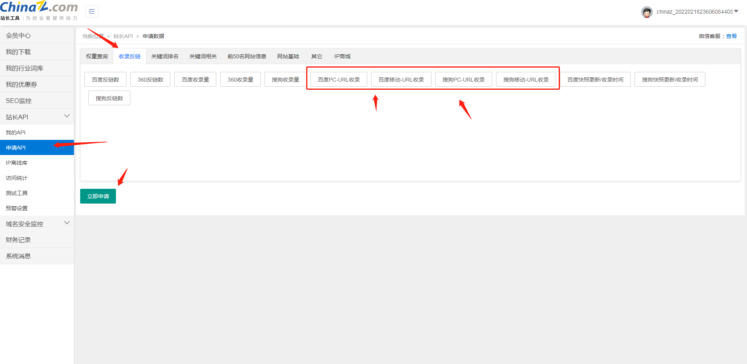
Task: Open 财务记录 in the sidebar
Action: (37, 240)
